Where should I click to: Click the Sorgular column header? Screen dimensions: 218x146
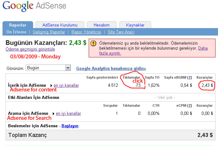coord(110,105)
